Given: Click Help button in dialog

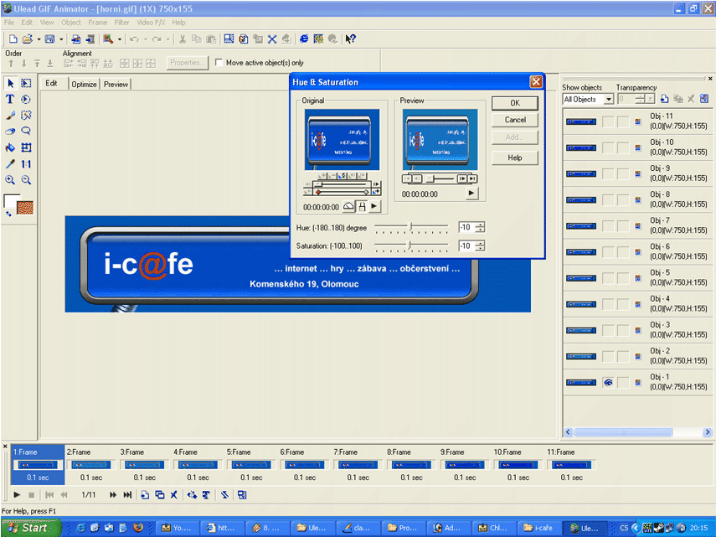Looking at the screenshot, I should coord(515,158).
